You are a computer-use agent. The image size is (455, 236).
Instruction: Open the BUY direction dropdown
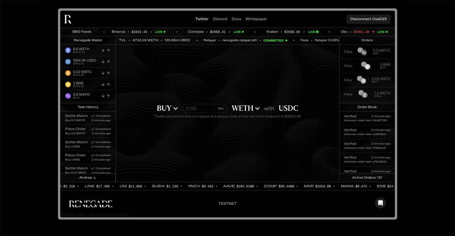167,108
